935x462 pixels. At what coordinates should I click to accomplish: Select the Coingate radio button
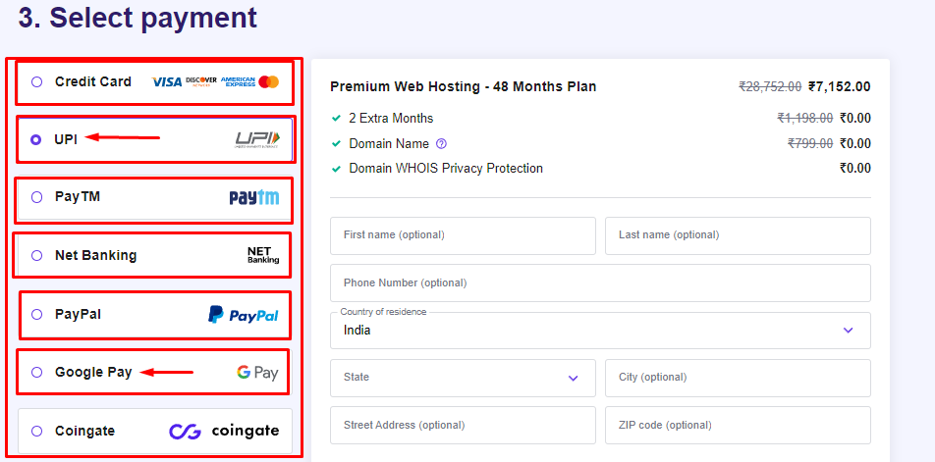click(37, 431)
